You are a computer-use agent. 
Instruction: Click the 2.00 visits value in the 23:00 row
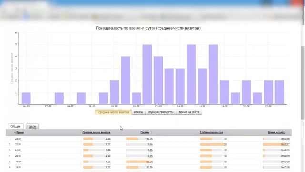coord(108,139)
